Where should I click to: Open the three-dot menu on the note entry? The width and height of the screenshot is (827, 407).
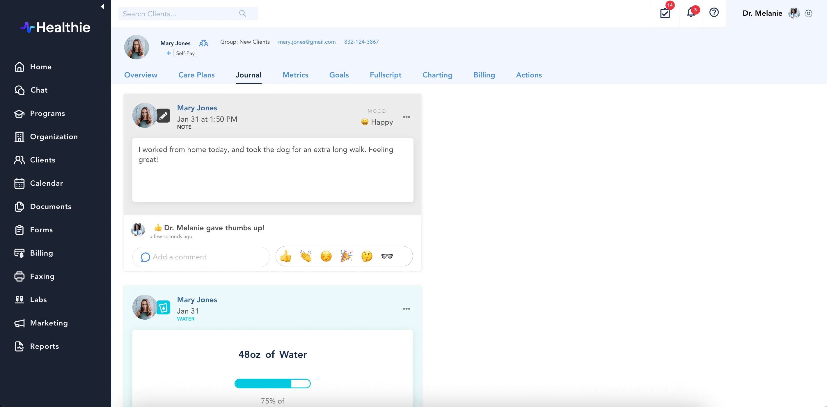[407, 117]
